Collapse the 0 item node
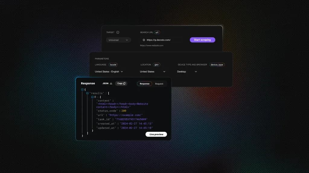Image resolution: width=309 pixels, height=173 pixels. tap(92, 97)
